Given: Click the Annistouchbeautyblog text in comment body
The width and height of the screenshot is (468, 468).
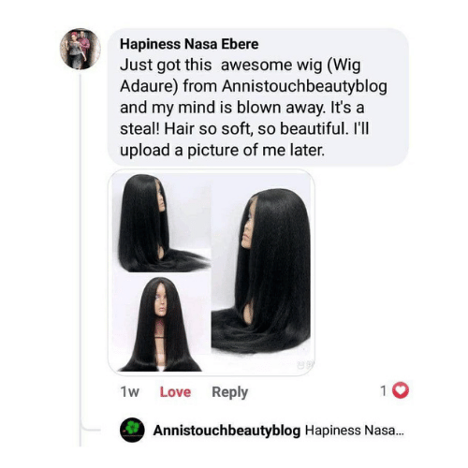Looking at the screenshot, I should [304, 86].
